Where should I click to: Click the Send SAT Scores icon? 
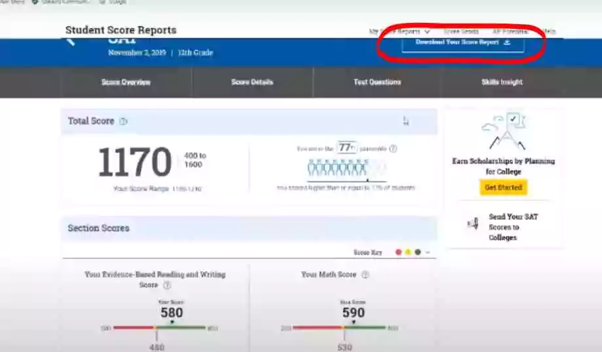click(x=472, y=224)
